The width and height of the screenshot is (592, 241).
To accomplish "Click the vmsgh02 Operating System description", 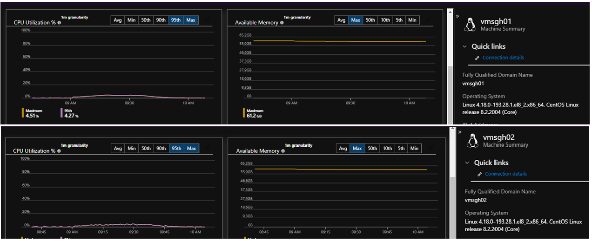I will tap(523, 225).
